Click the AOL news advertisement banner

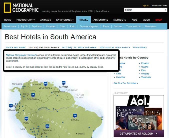tap(139, 116)
